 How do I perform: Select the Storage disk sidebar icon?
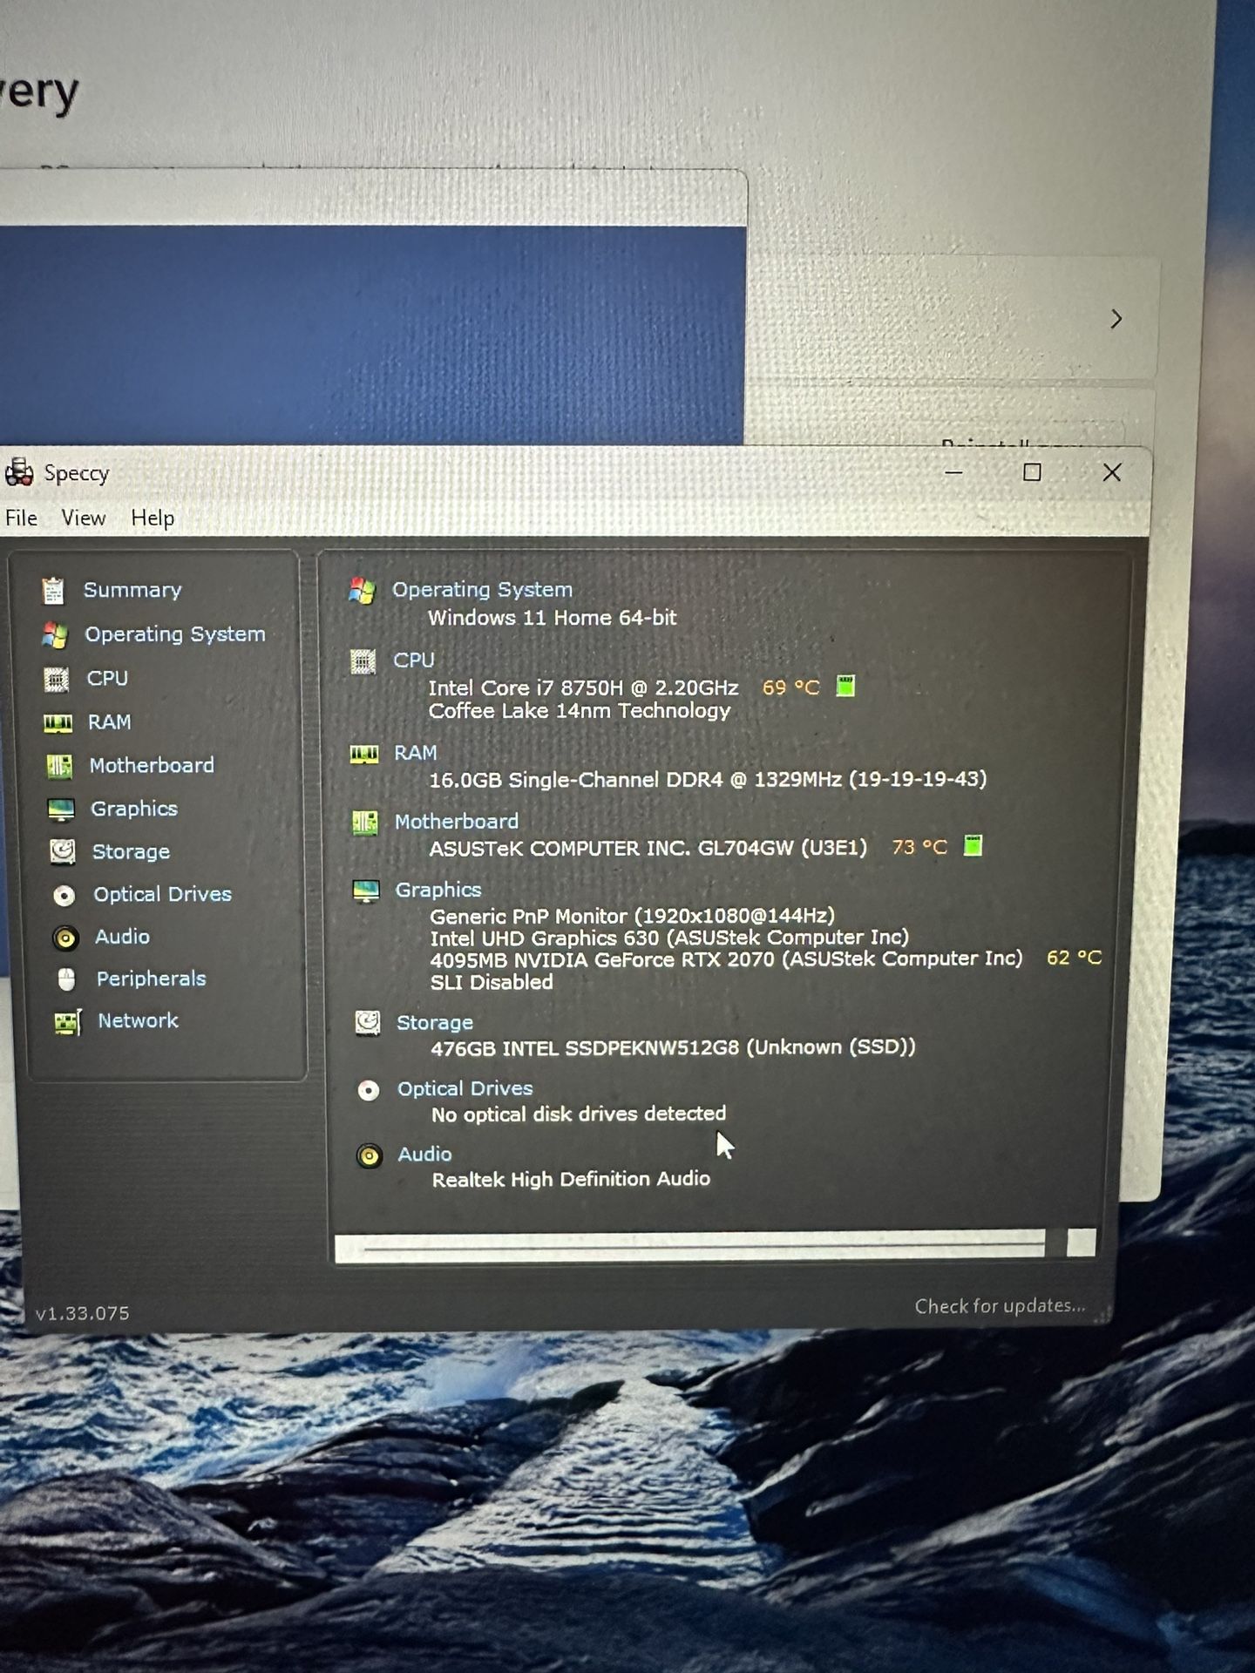[63, 851]
